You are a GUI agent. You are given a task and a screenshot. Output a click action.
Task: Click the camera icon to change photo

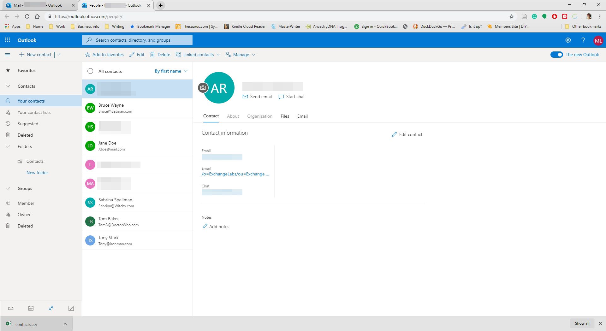click(203, 88)
